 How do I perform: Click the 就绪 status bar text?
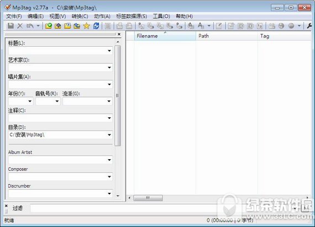click(x=9, y=220)
